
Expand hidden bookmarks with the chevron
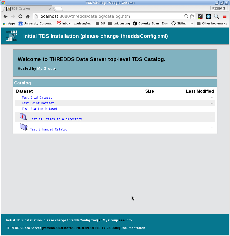click(191, 23)
